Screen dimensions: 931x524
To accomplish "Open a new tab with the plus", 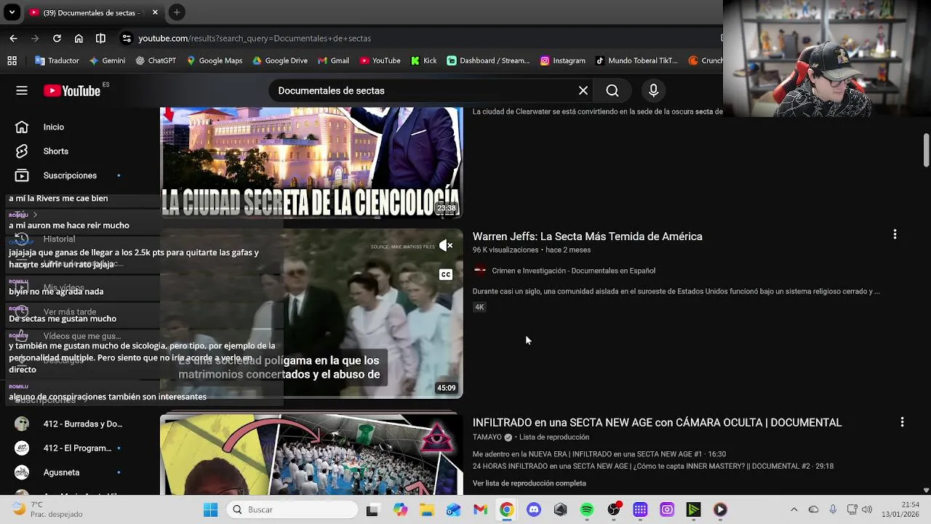I will (177, 12).
